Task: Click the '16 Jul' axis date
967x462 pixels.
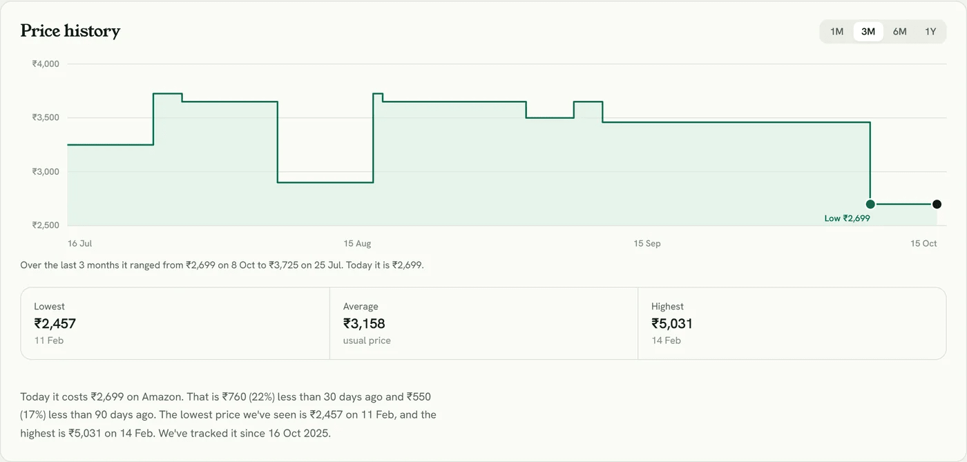Action: (x=80, y=244)
